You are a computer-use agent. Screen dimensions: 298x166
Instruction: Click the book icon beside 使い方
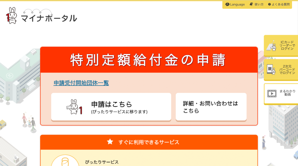click(251, 4)
